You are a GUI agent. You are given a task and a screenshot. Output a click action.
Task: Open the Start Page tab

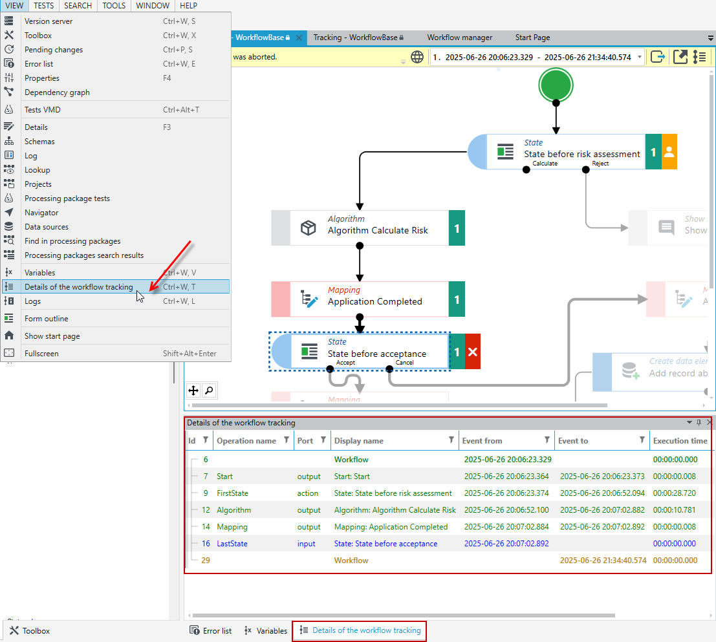click(x=532, y=37)
